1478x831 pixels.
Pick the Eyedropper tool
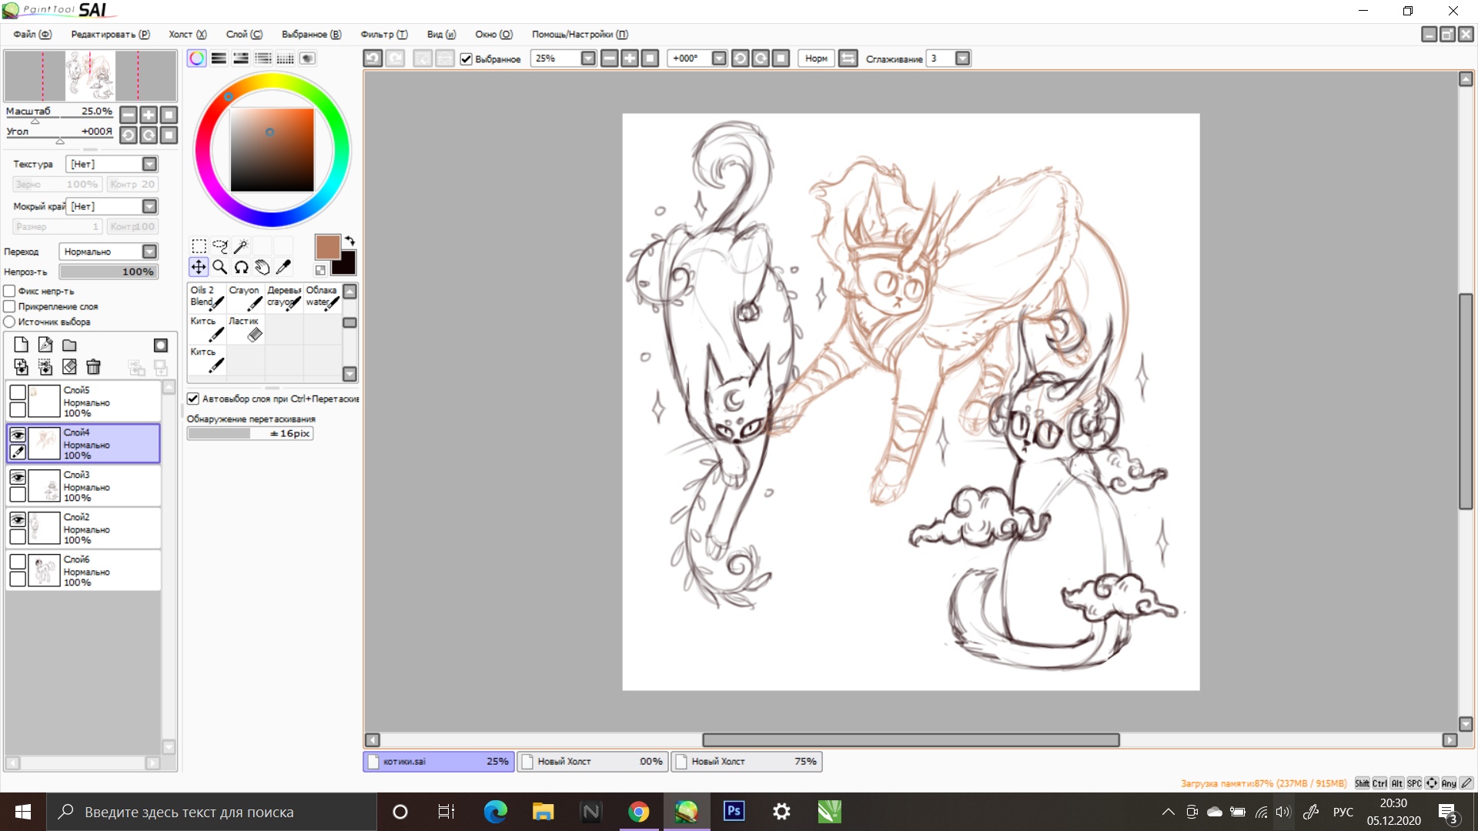284,267
